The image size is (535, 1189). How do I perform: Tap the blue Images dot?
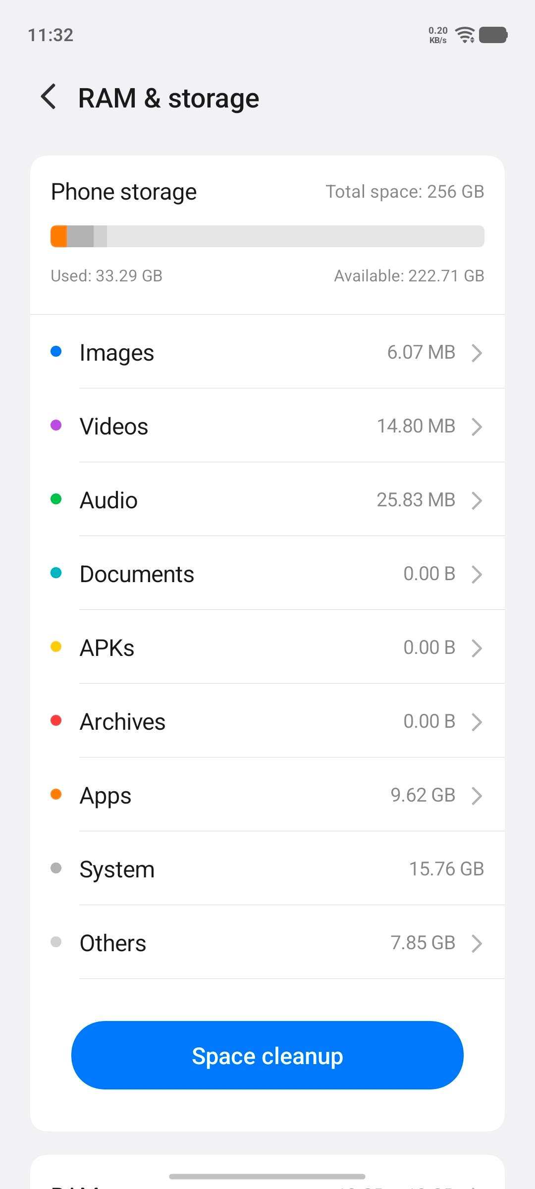pyautogui.click(x=56, y=351)
